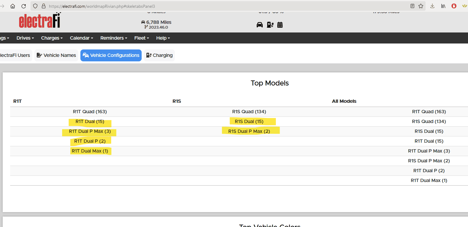The width and height of the screenshot is (468, 227).
Task: Select R1T Dual (15) in R1T column
Action: (x=90, y=122)
